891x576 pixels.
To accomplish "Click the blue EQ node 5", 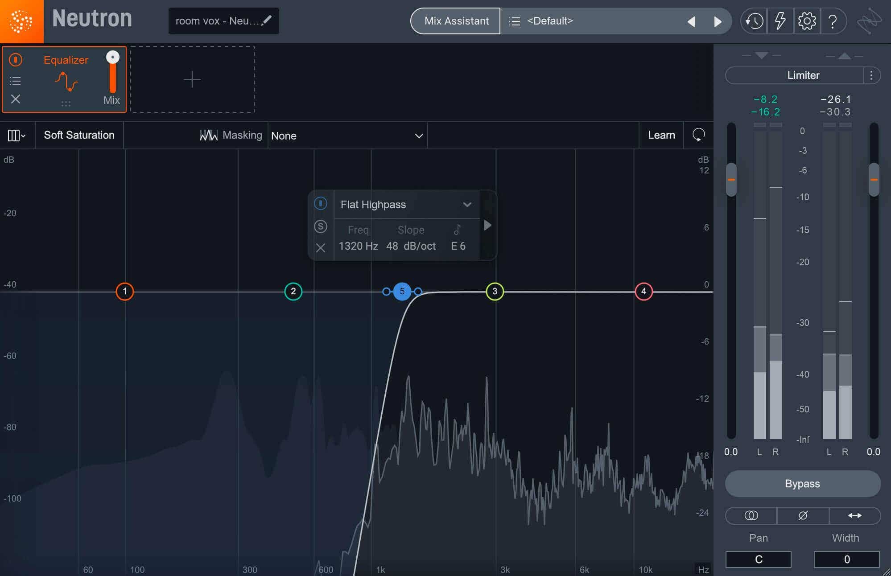I will [402, 292].
